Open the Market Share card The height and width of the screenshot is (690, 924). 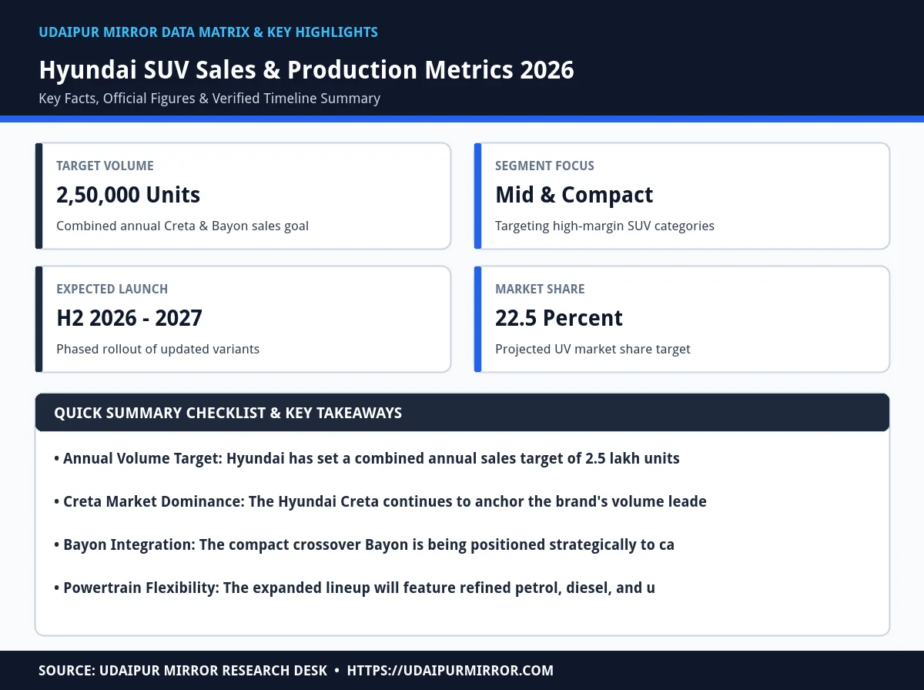pos(681,319)
